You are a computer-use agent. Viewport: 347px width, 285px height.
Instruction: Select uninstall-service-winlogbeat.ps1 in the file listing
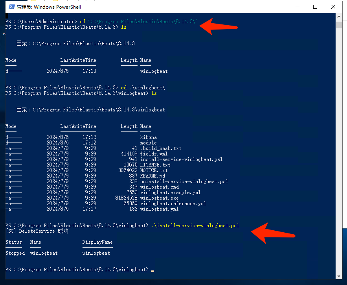[x=184, y=181]
